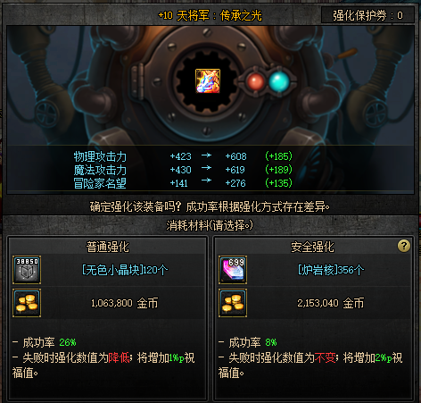Click the 冒险家名望 stat row

(183, 183)
